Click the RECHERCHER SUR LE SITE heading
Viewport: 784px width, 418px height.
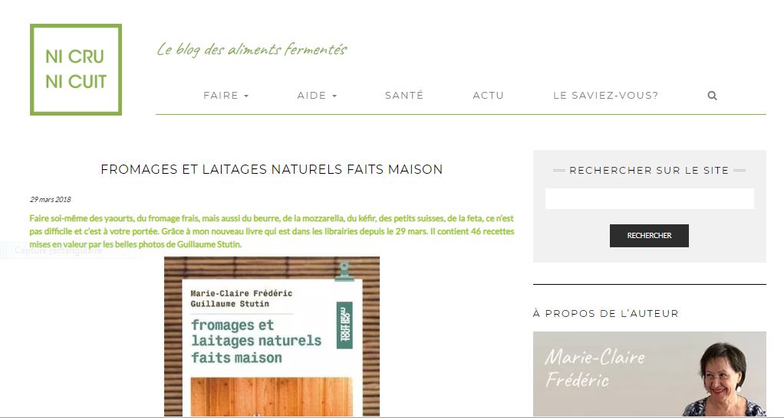[649, 170]
